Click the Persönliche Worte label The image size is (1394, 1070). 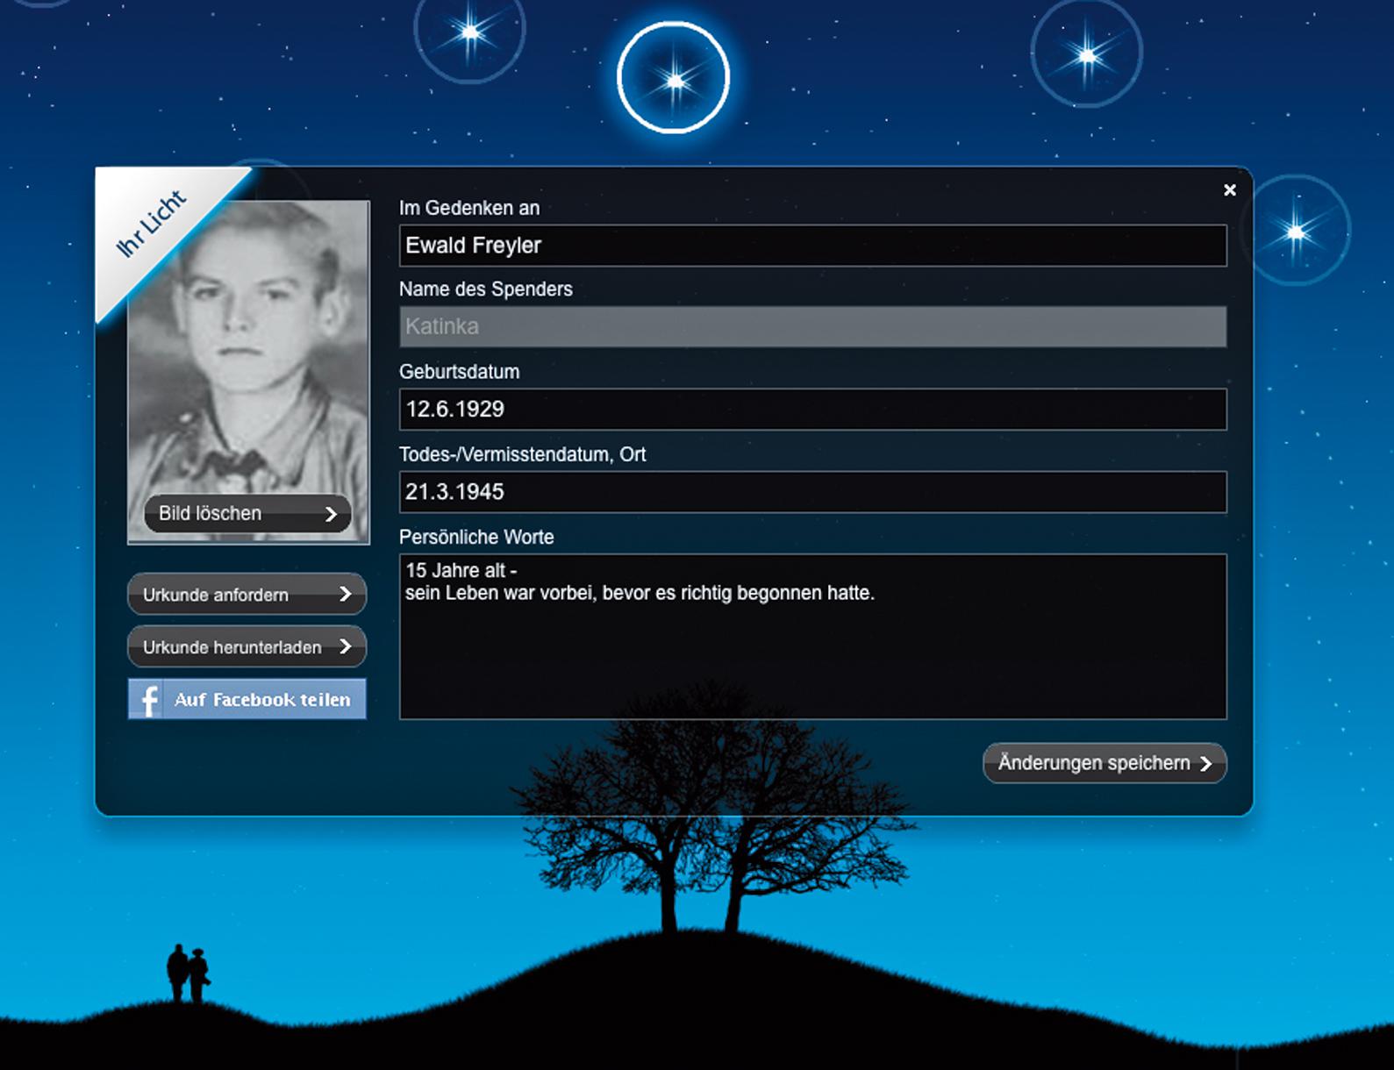[476, 537]
